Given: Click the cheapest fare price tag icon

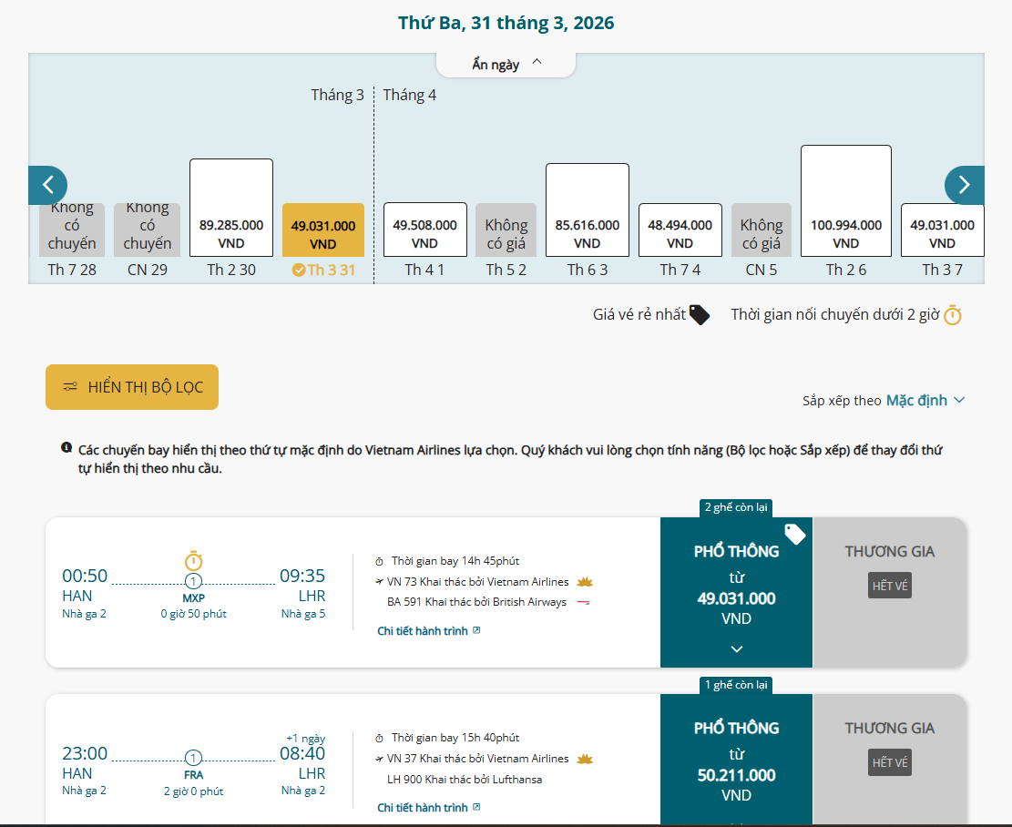Looking at the screenshot, I should pos(699,315).
